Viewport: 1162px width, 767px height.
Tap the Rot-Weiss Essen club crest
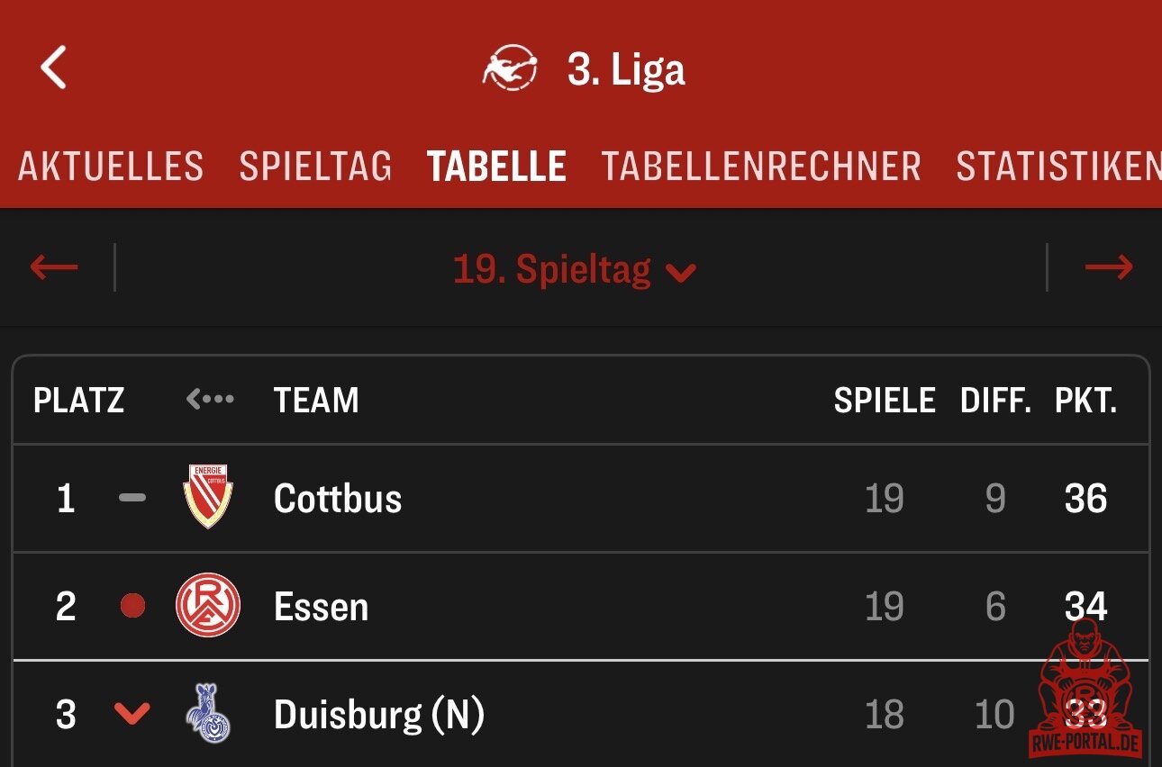click(x=208, y=606)
